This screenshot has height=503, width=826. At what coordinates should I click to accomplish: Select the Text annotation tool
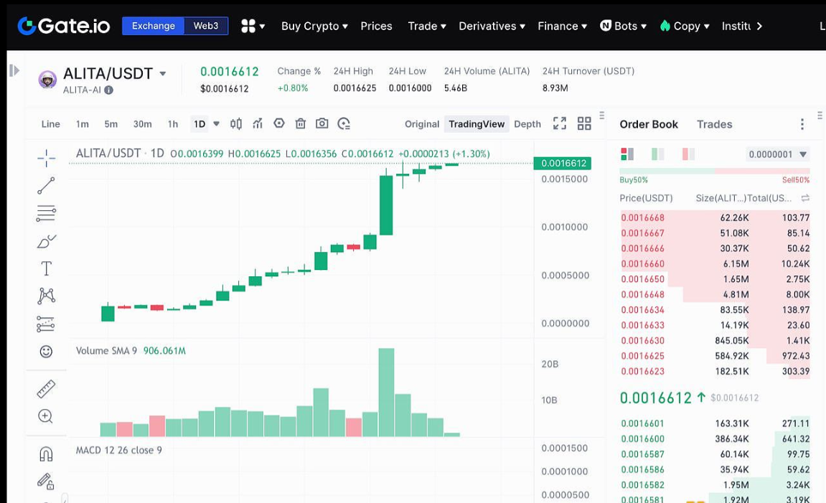click(45, 268)
